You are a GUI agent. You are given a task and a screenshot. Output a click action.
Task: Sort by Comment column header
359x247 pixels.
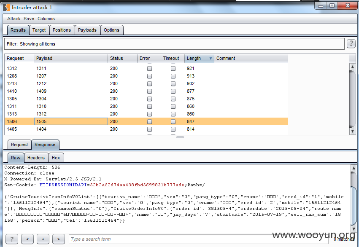coord(251,58)
